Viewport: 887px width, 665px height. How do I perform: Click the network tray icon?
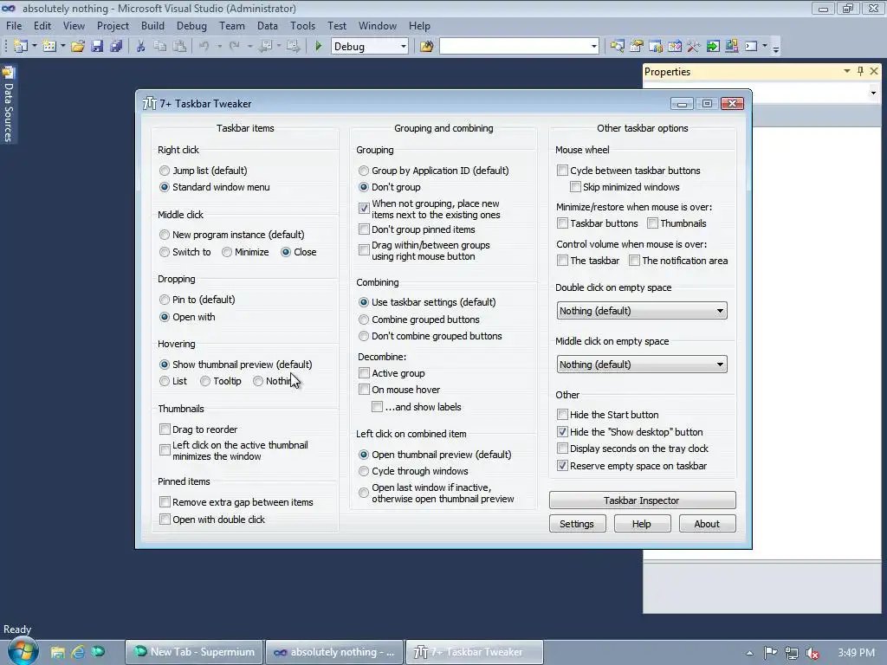click(792, 653)
